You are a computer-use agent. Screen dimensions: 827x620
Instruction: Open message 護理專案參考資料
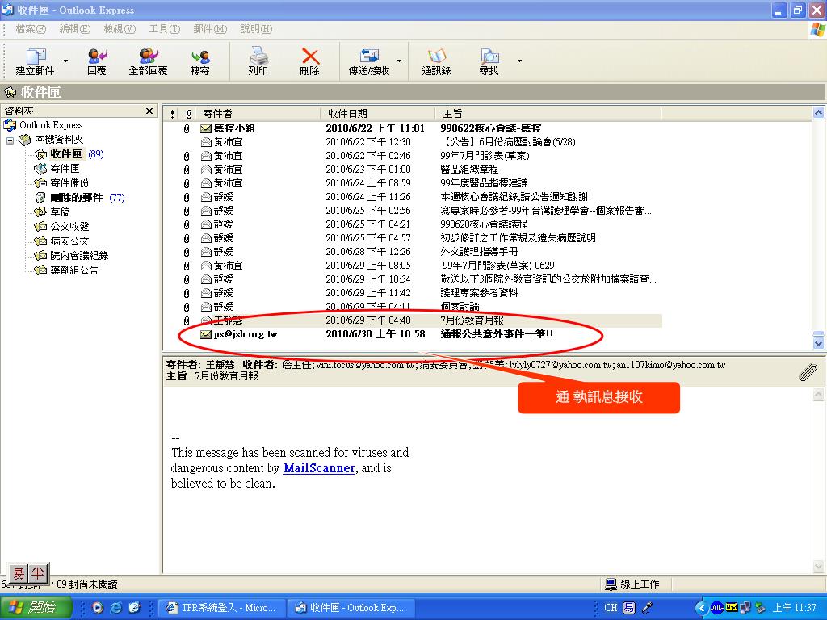point(479,292)
